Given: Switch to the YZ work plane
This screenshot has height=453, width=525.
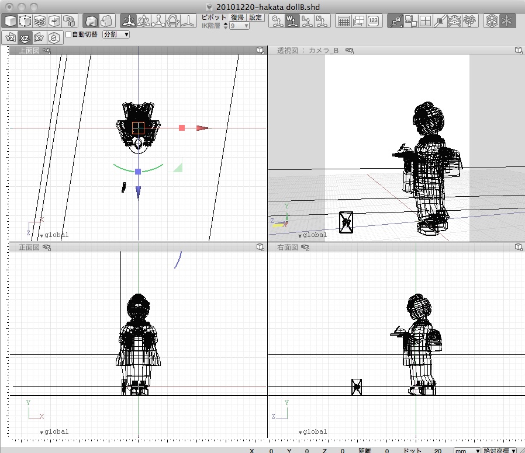Looking at the screenshot, I should 10,38.
